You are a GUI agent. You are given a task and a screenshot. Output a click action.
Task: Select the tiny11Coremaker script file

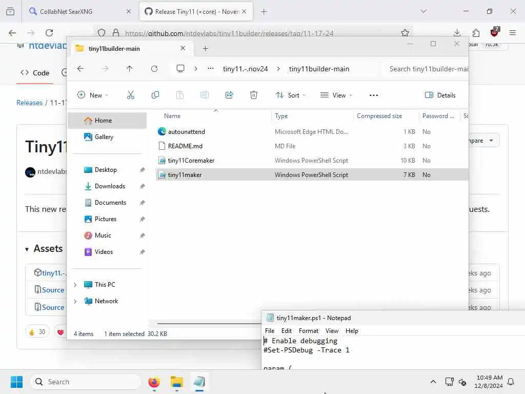click(312, 161)
